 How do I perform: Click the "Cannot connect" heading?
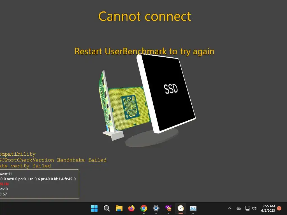tap(145, 16)
